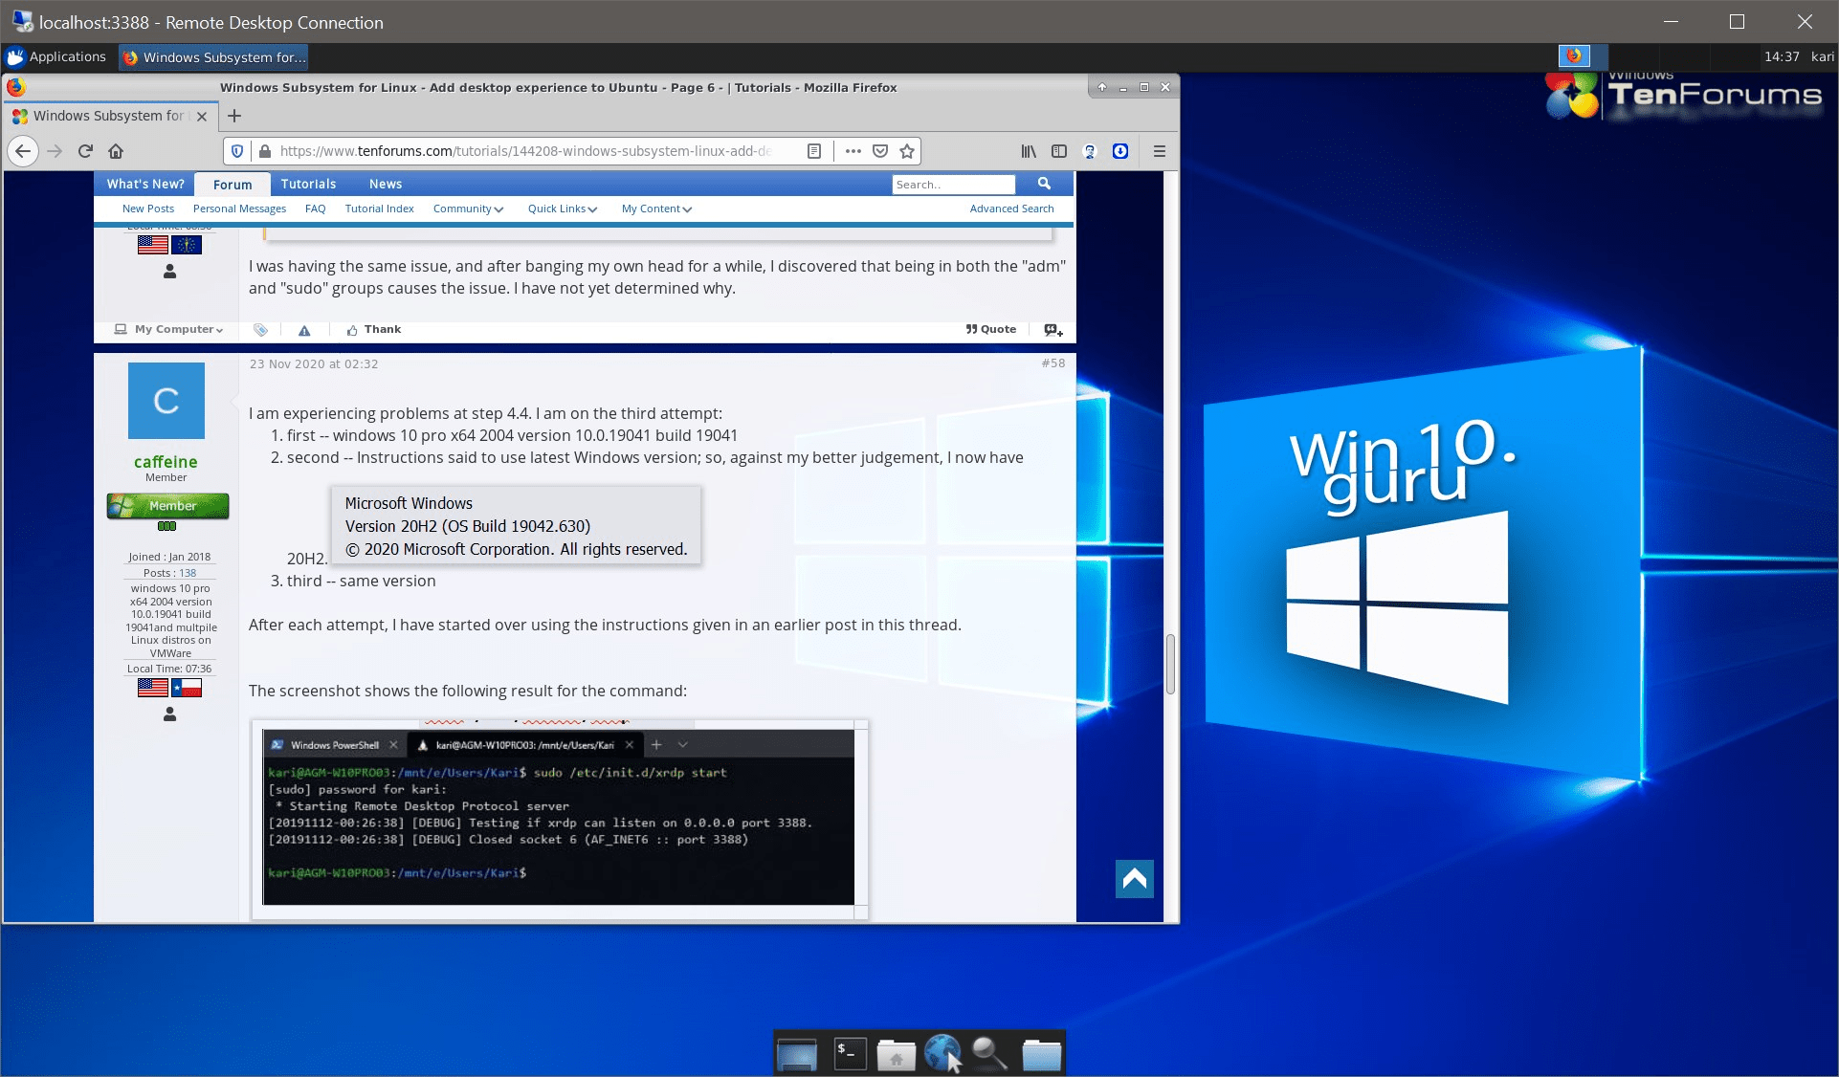Open the Quick Links dropdown

click(561, 209)
